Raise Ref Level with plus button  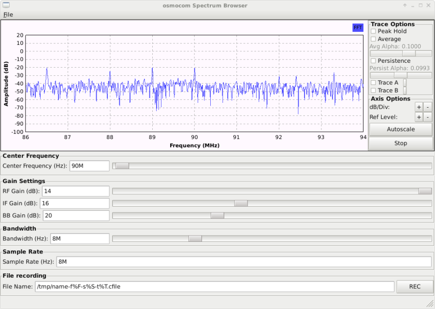[419, 117]
